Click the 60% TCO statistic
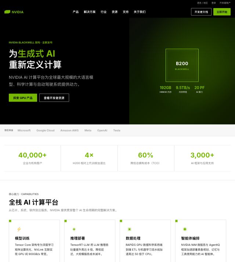235x262 pixels. [146, 155]
